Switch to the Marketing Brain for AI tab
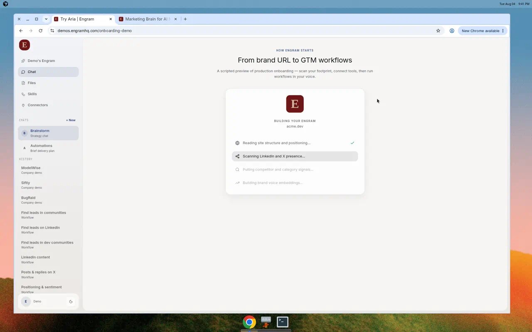The height and width of the screenshot is (332, 532). pos(148,19)
